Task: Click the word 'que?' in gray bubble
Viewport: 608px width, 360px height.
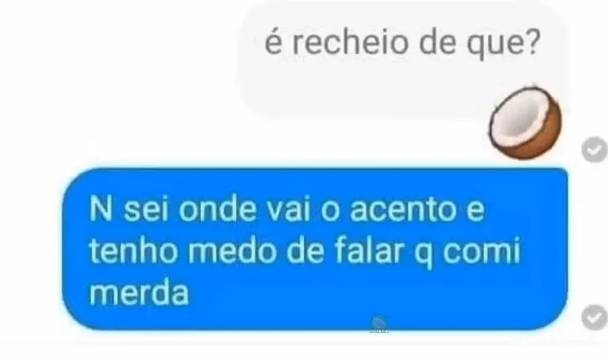Action: point(504,44)
